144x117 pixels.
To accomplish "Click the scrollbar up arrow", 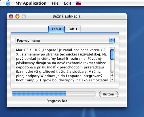I will 112,75.
